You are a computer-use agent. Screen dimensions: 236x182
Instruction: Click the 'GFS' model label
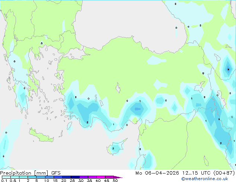pos(56,173)
